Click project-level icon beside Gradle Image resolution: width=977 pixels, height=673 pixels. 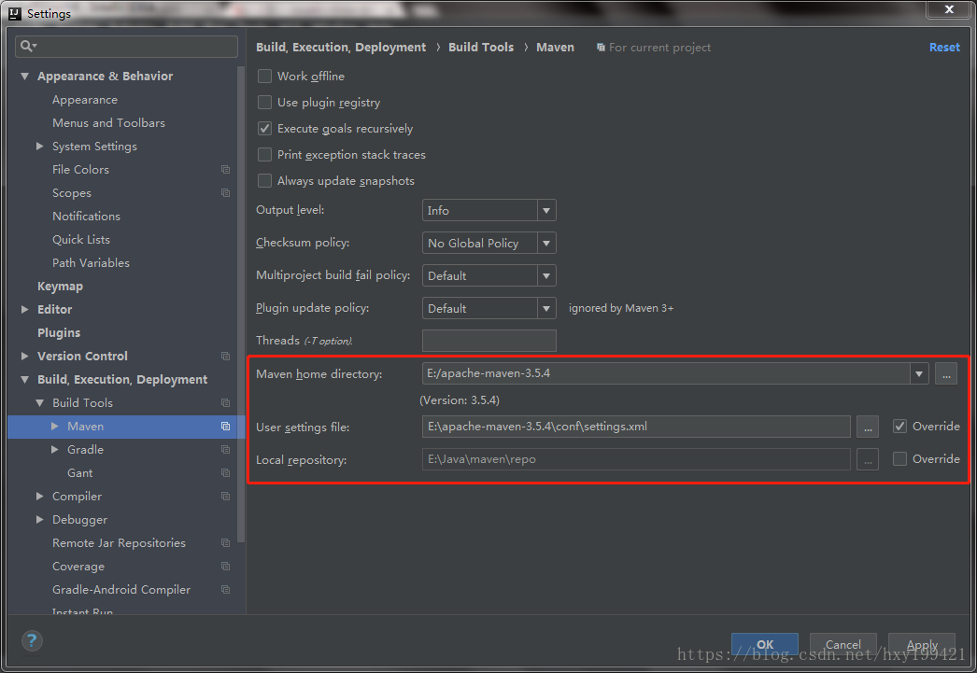pyautogui.click(x=225, y=450)
